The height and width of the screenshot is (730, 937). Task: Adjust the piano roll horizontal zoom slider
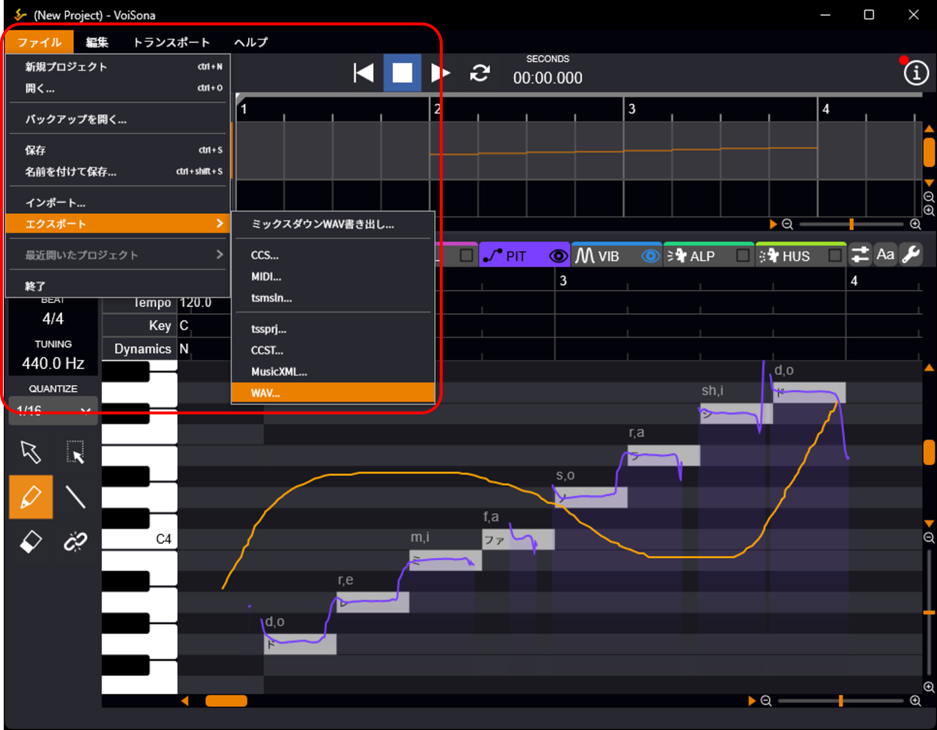pos(840,701)
